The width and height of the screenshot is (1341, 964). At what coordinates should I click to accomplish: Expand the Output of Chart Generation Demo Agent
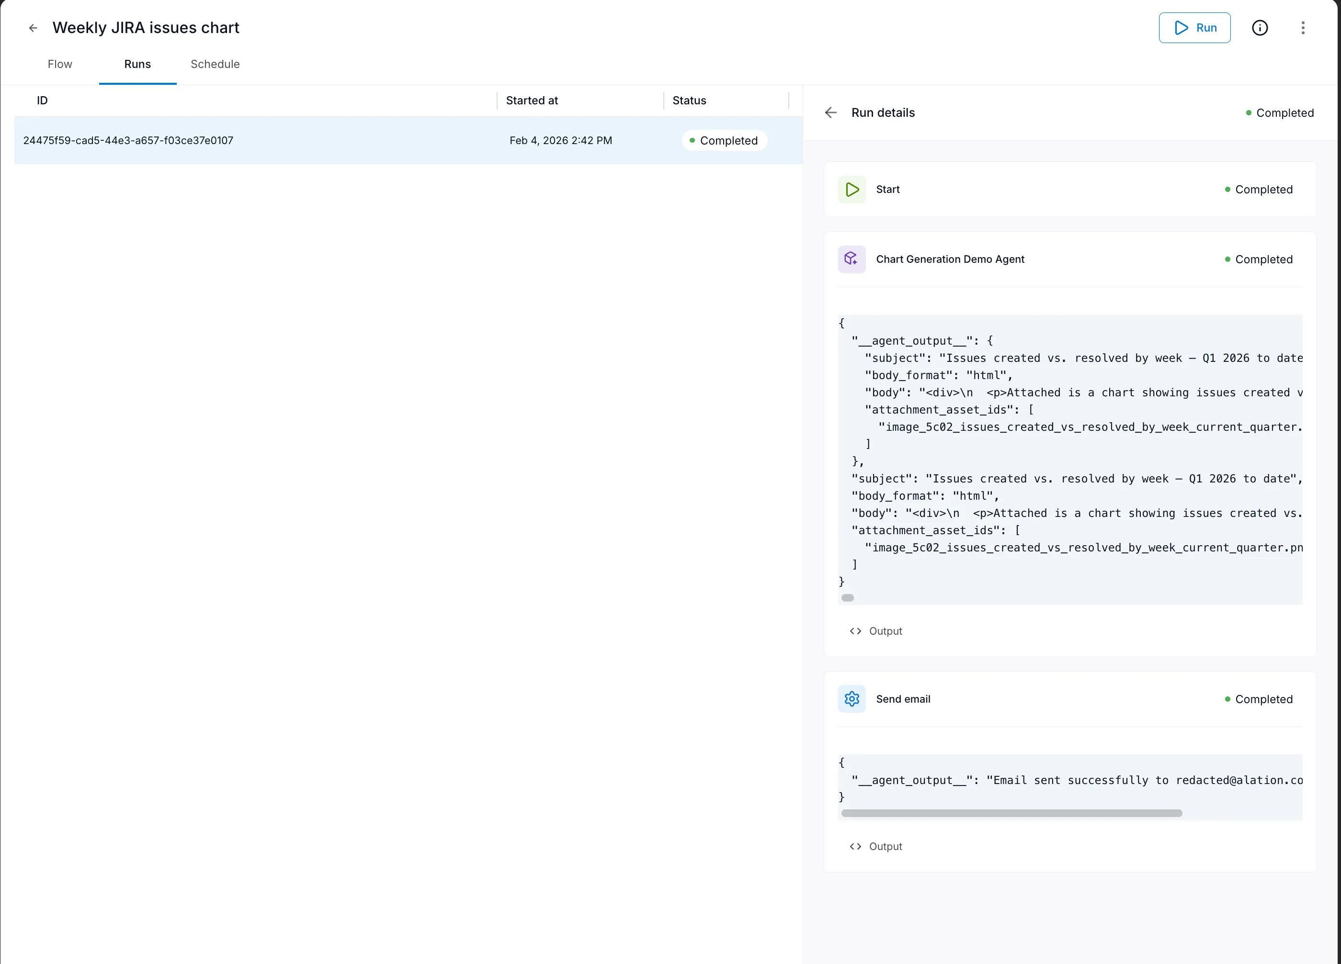(x=885, y=631)
